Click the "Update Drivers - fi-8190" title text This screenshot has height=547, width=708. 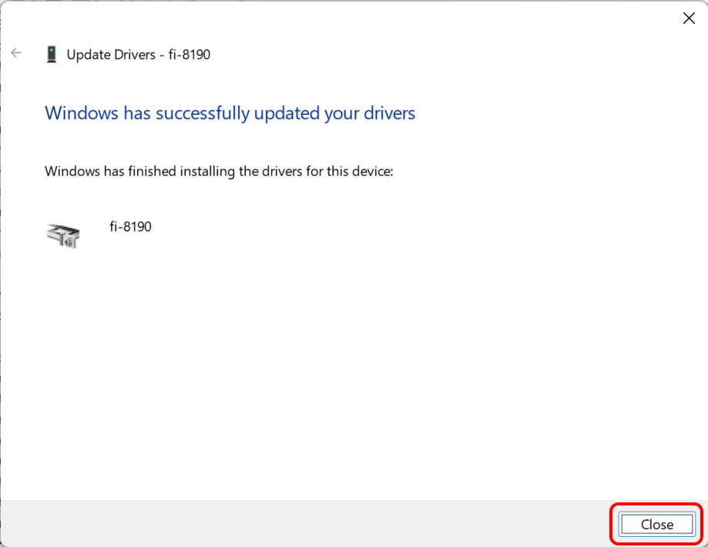click(x=139, y=55)
